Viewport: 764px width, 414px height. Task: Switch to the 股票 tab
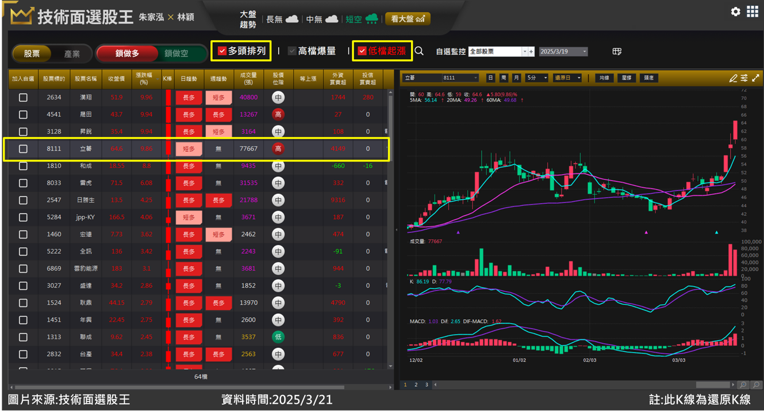pyautogui.click(x=32, y=53)
